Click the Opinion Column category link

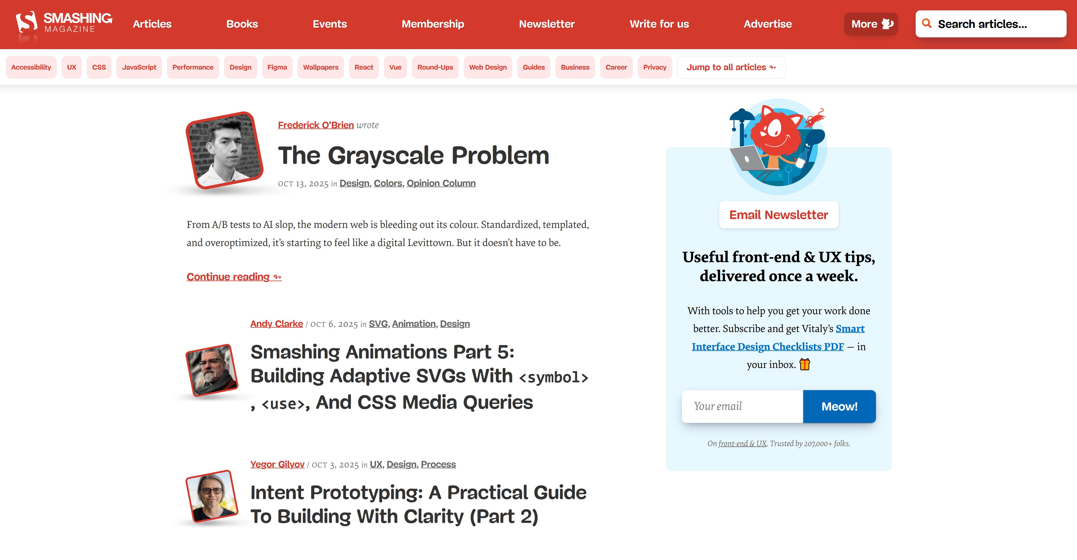[441, 183]
